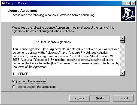Screen dimensions: 137x105
Task: Click the "End User License Agreement" heading
Action: 53,42
